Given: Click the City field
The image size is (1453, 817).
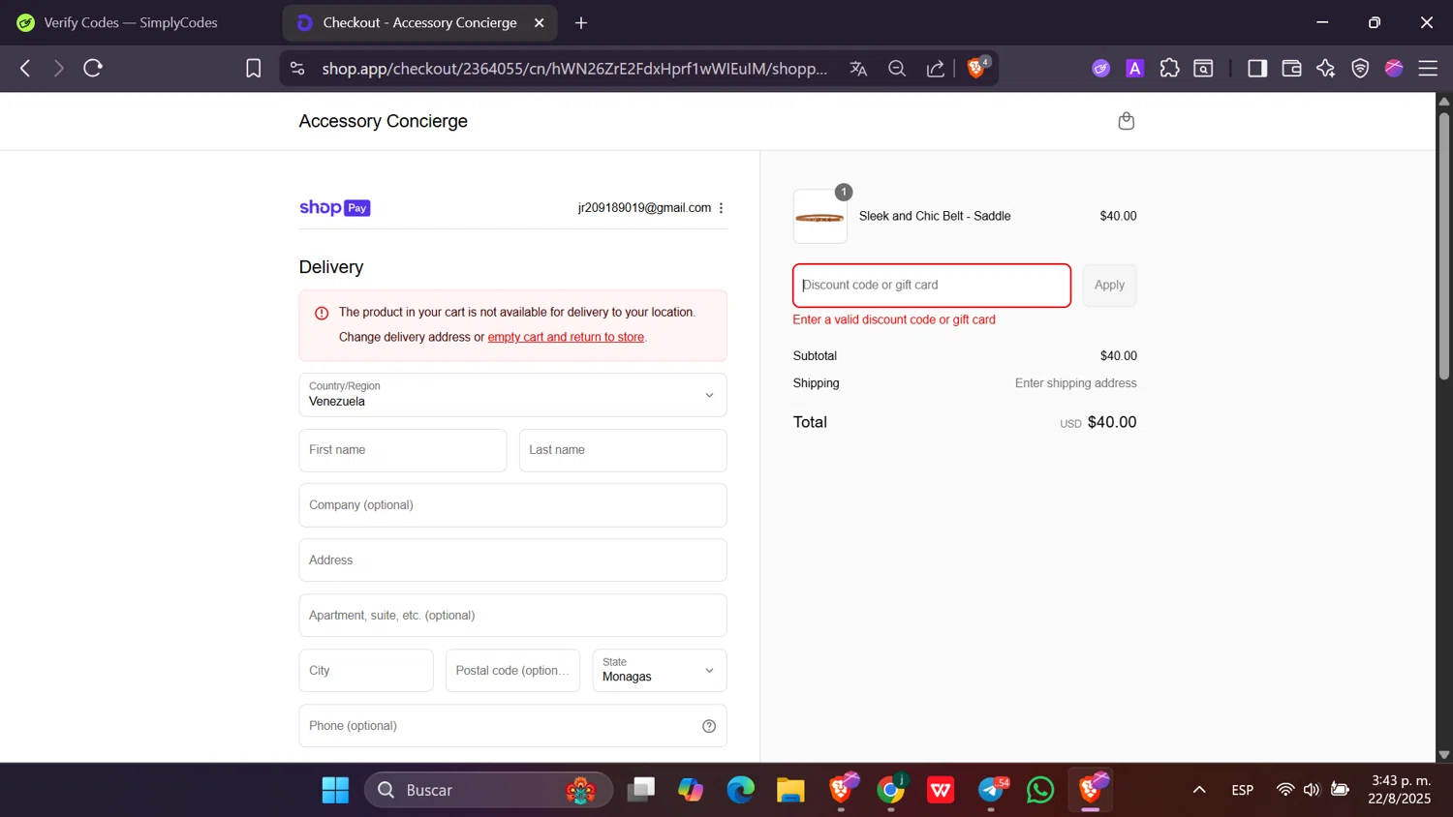Looking at the screenshot, I should click(366, 670).
